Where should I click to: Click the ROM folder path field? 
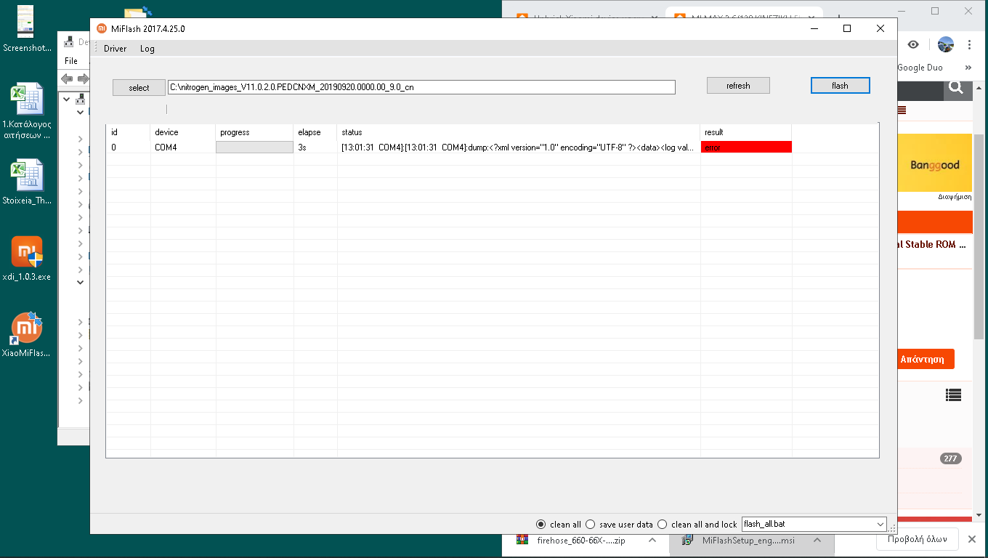421,87
